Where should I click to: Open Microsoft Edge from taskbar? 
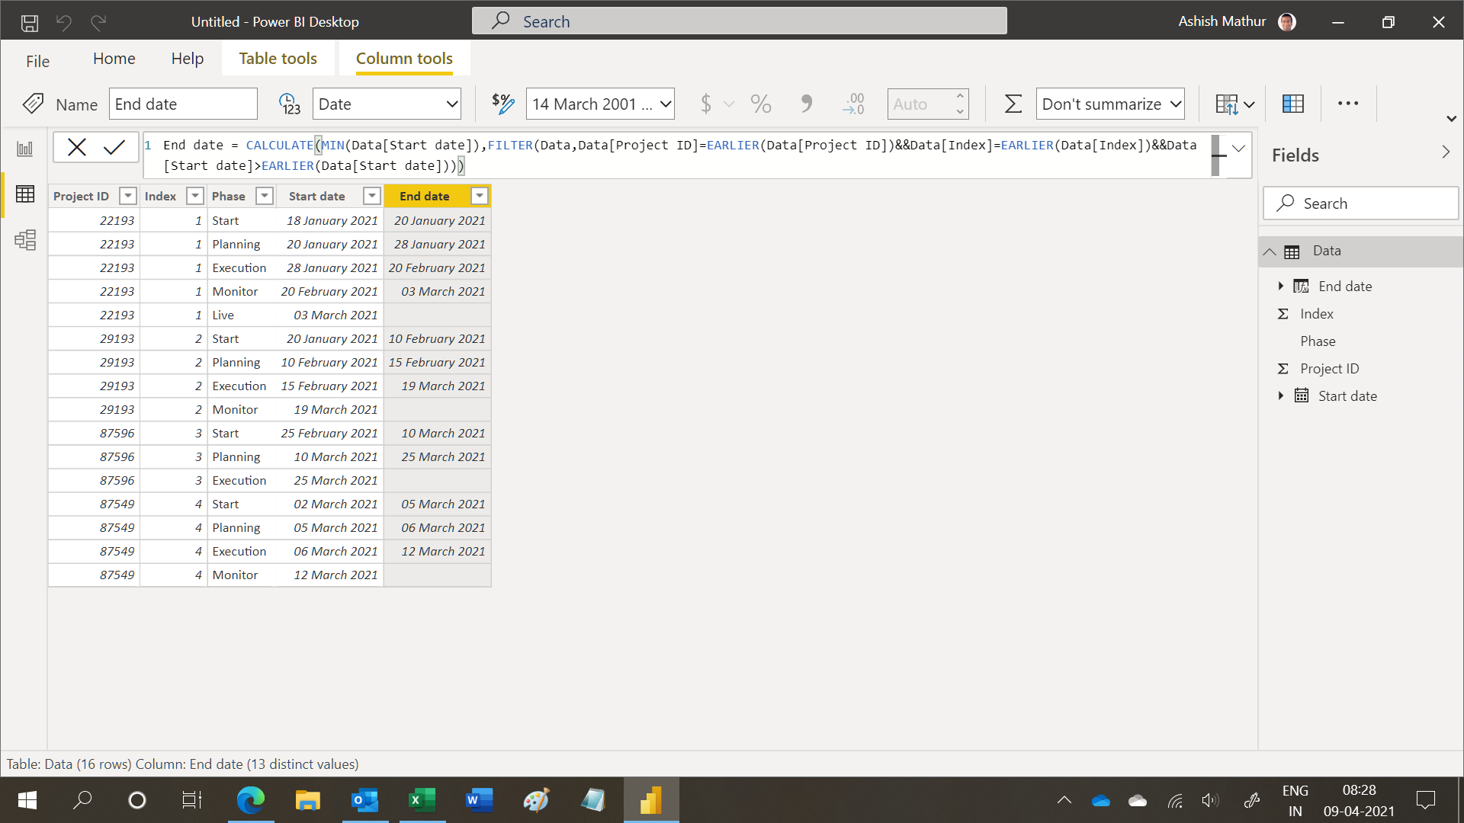pyautogui.click(x=251, y=800)
